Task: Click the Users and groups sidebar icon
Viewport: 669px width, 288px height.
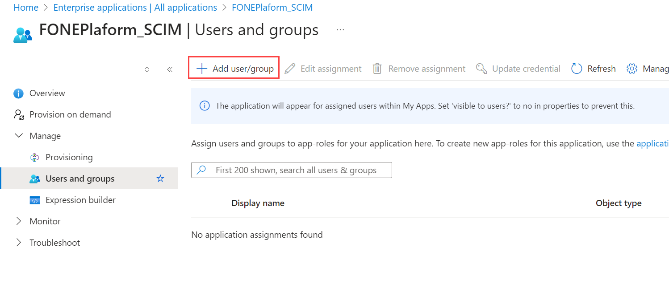Action: 34,179
